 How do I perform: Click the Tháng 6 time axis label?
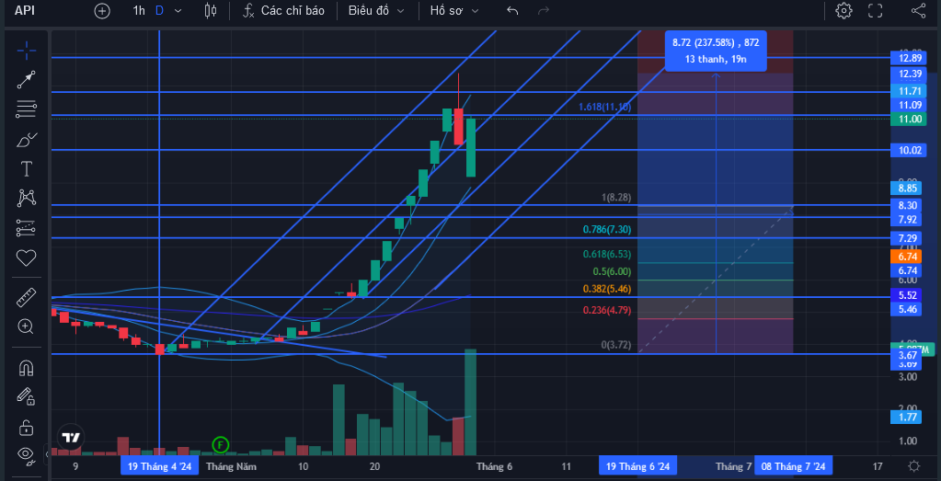(495, 466)
